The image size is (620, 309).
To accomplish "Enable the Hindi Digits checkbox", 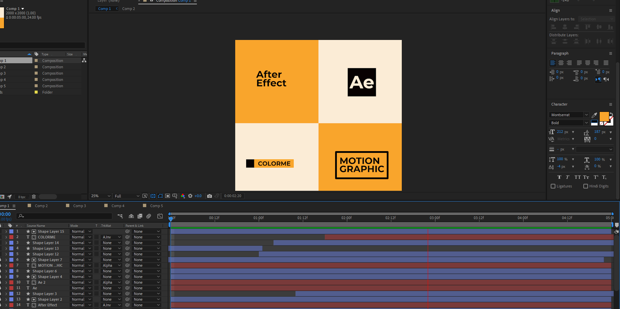I will point(586,186).
